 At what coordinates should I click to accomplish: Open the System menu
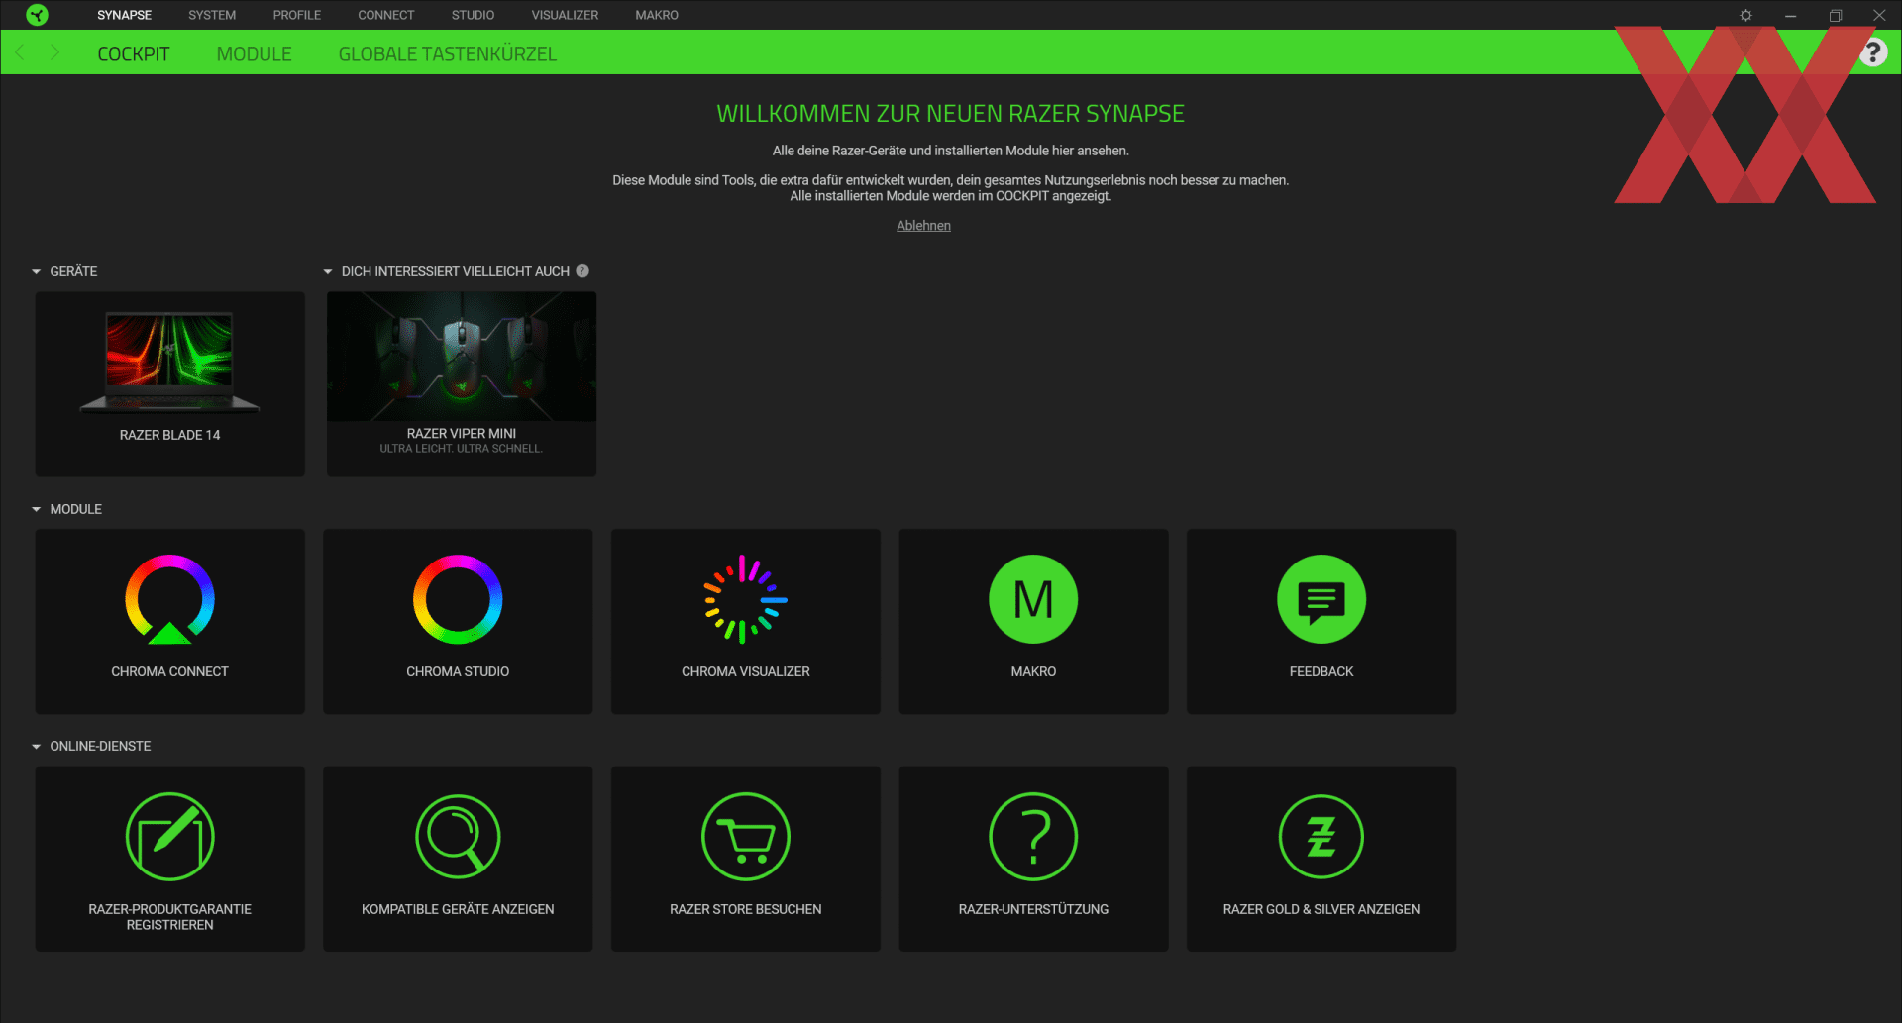[x=212, y=15]
